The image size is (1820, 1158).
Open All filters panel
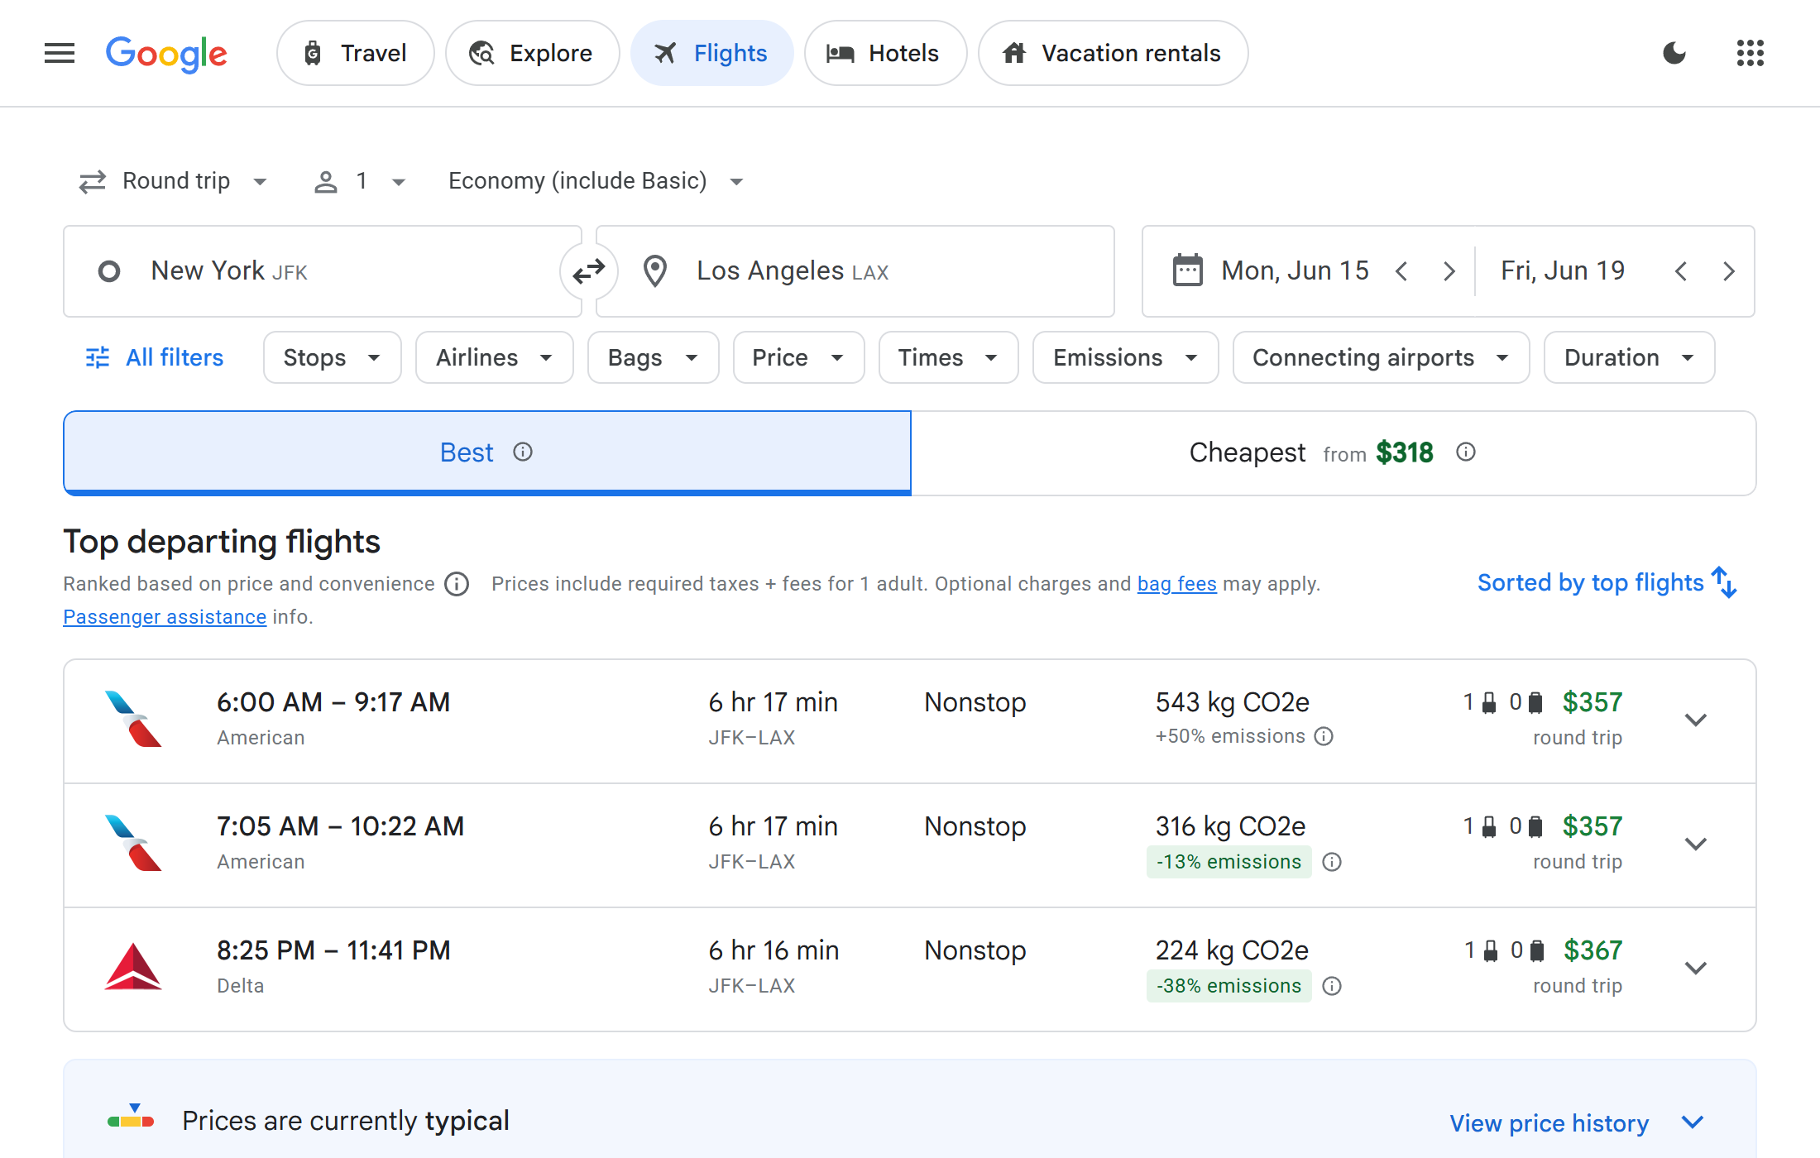[155, 357]
